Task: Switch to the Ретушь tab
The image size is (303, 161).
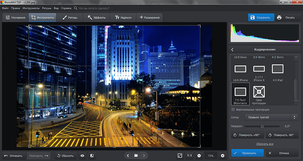Action: click(x=70, y=18)
